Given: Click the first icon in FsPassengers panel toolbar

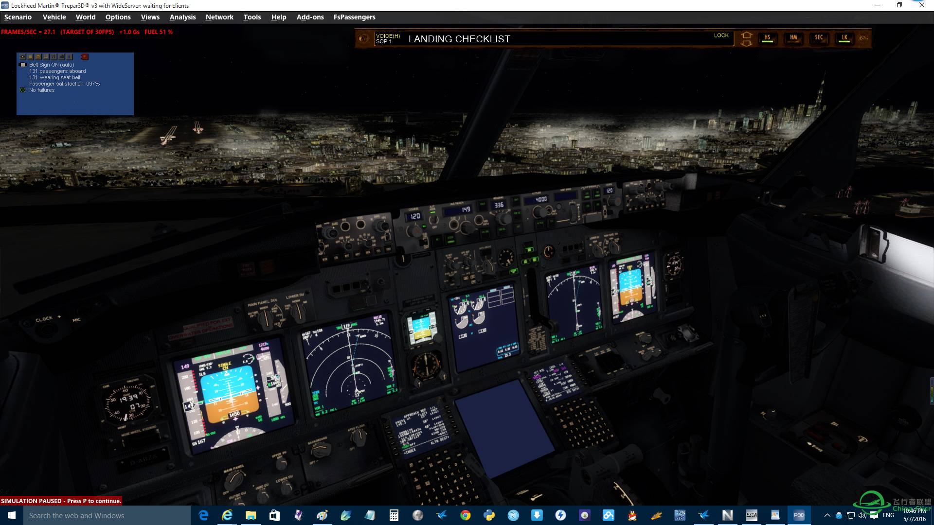Looking at the screenshot, I should 22,57.
